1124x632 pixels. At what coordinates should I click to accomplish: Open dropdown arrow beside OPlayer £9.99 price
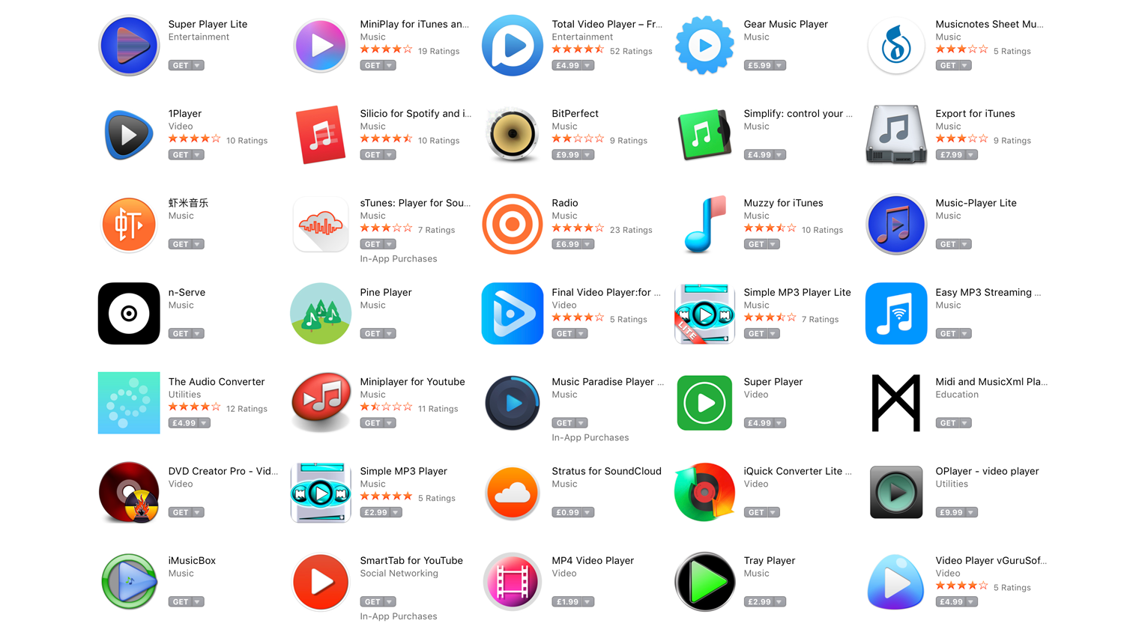coord(971,513)
